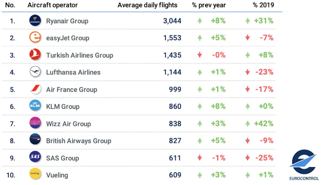Click the Wizz Air Group name text
329x185 pixels.
pos(69,124)
